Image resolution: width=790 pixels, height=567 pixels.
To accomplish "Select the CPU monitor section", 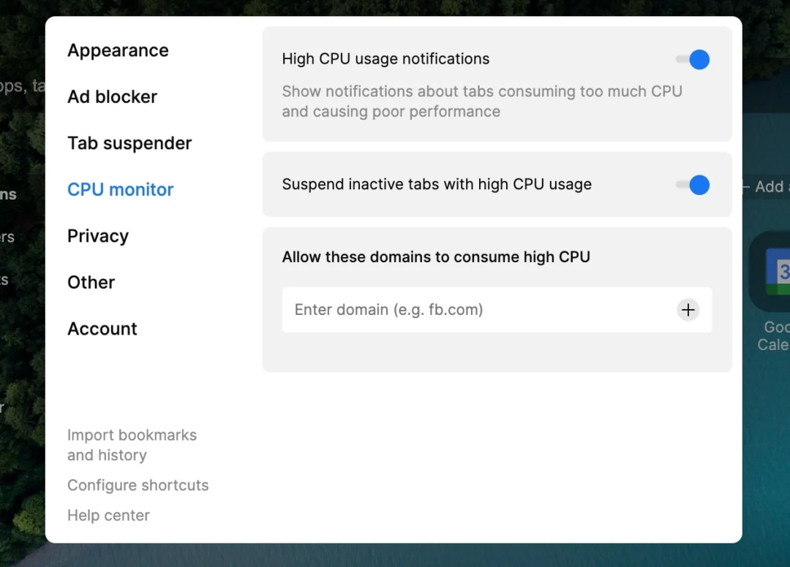I will (121, 190).
